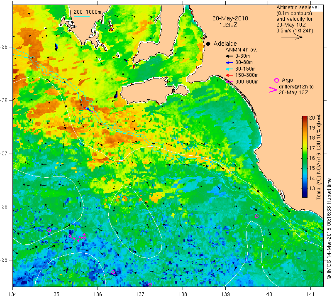Click the Adelaide city black dot marker

(208, 44)
